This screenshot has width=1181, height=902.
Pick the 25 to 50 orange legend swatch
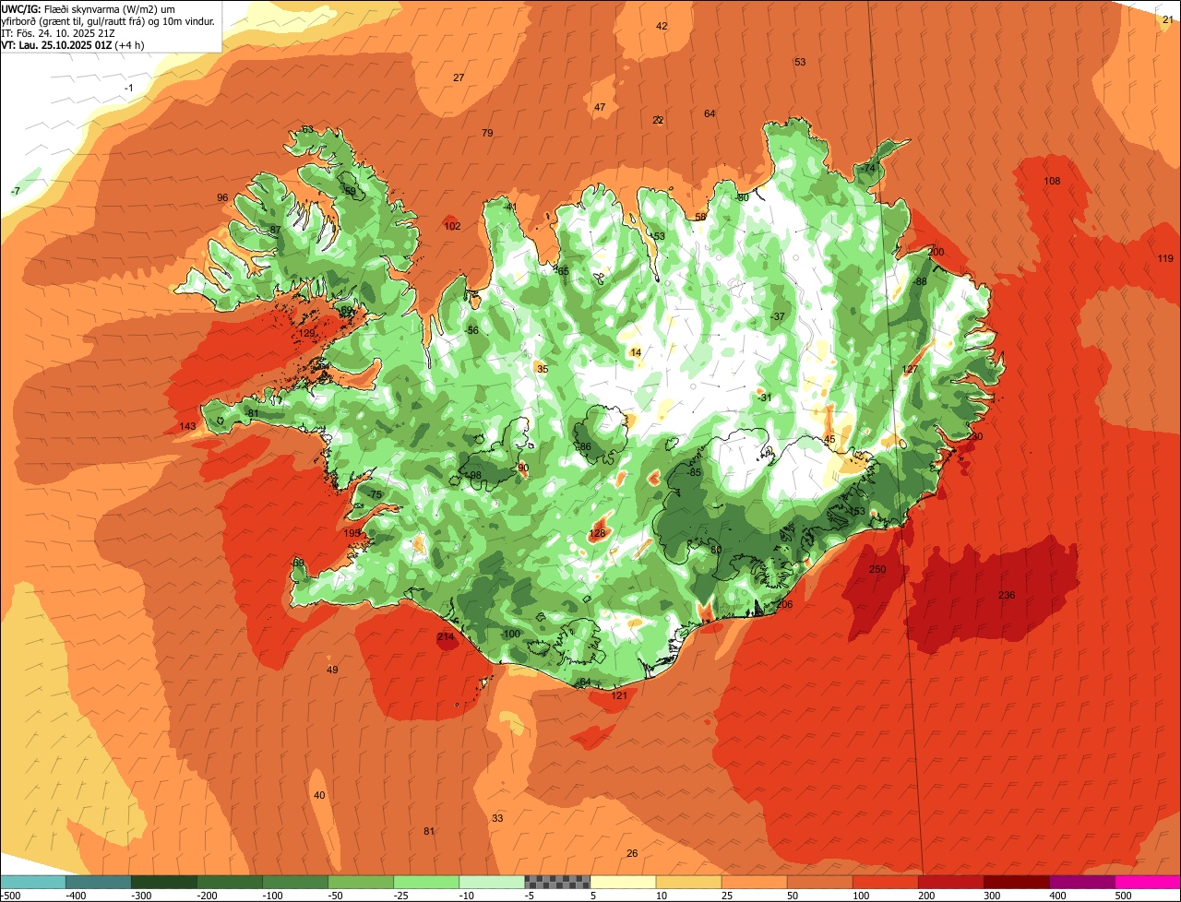point(754,882)
